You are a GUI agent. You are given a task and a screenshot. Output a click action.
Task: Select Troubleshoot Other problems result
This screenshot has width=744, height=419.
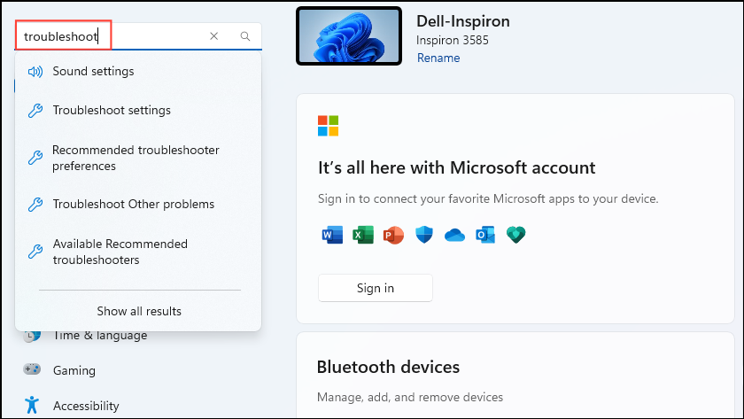click(x=138, y=204)
